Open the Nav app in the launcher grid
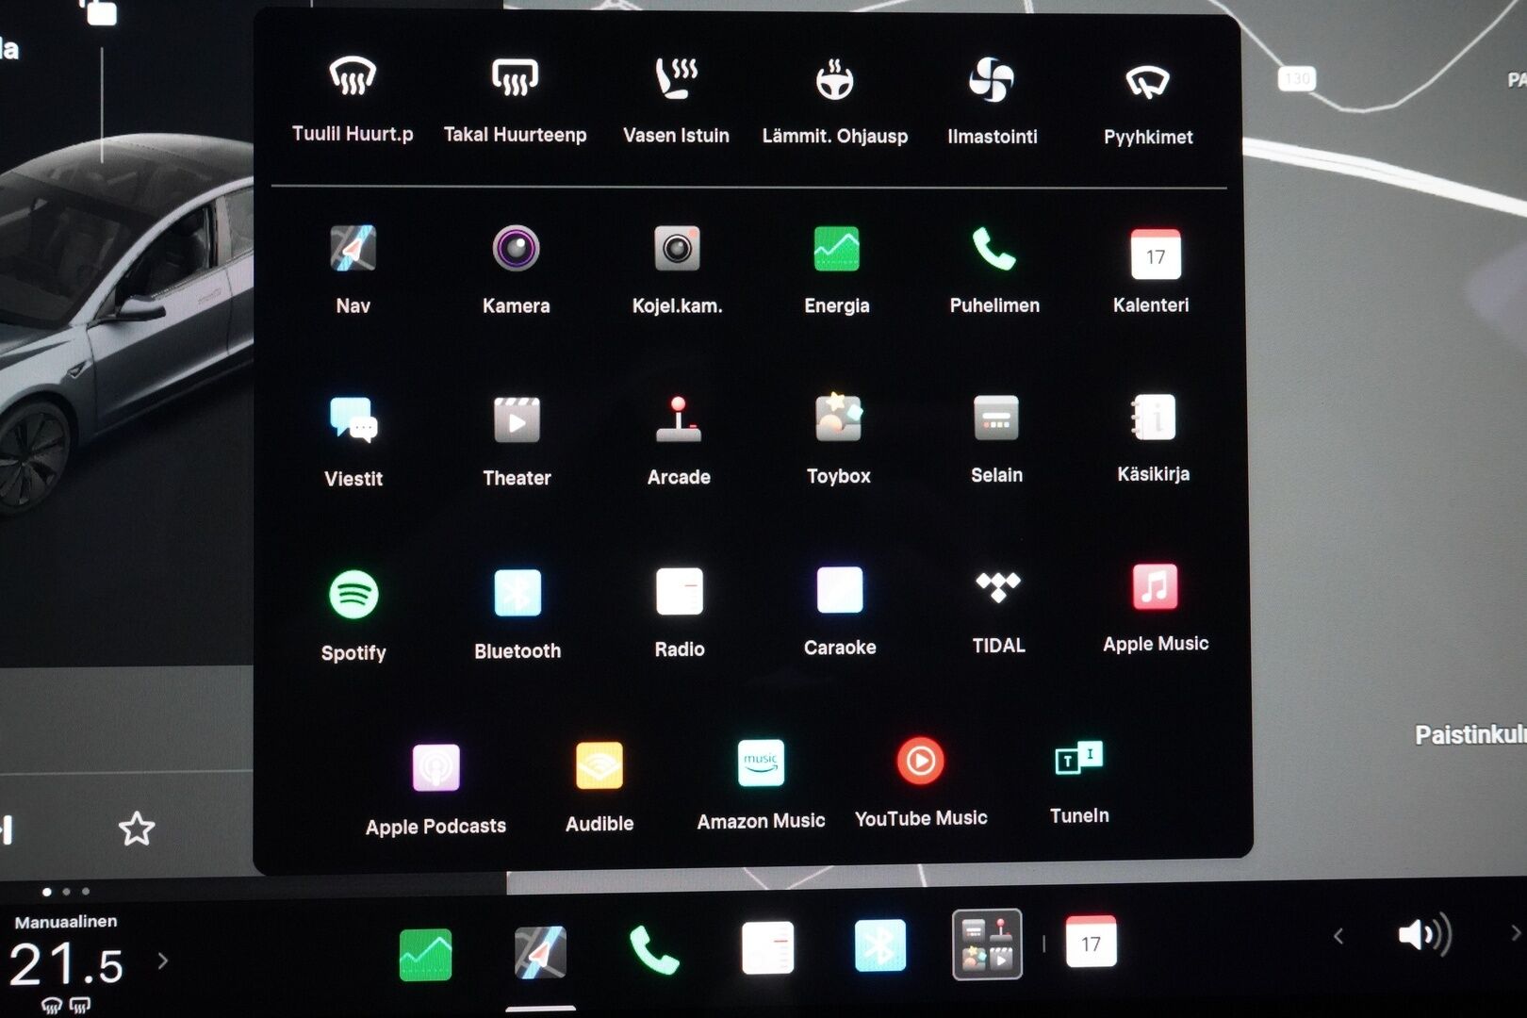The height and width of the screenshot is (1018, 1527). pos(353,269)
